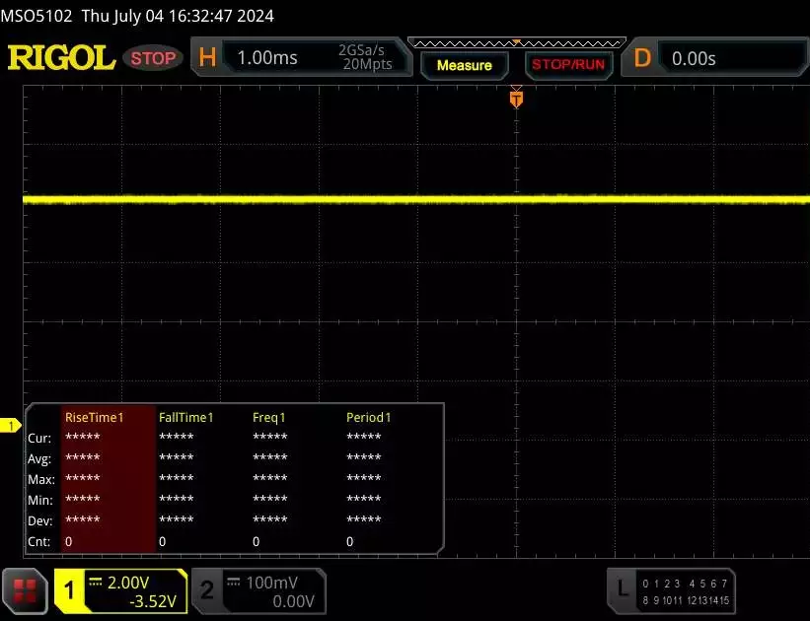Click the 20Mpts memory depth readout

pyautogui.click(x=367, y=64)
